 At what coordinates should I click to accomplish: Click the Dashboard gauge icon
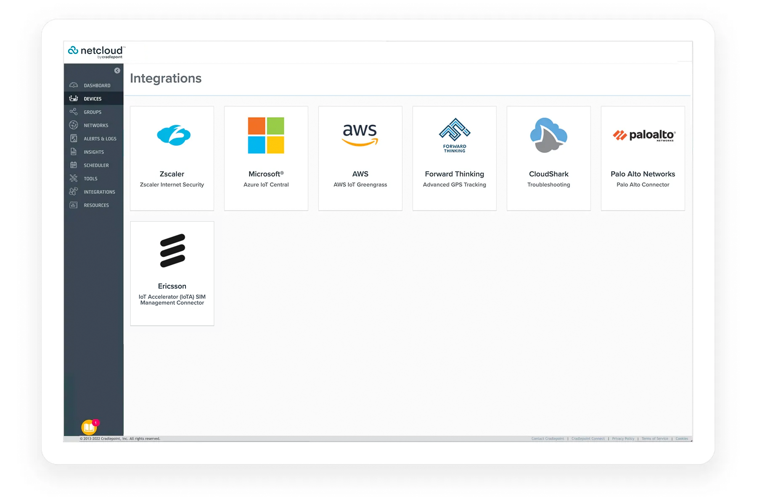point(74,85)
